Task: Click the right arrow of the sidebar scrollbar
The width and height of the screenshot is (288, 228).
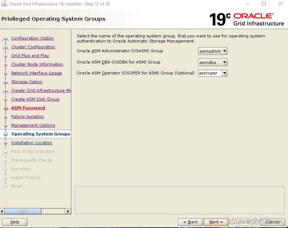Action: [x=68, y=211]
